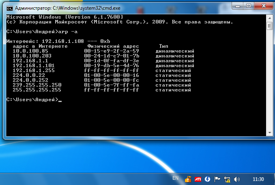Screen dimensions: 275x185
Task: Click the console vertical scrollbar thumb
Action: 269,26
